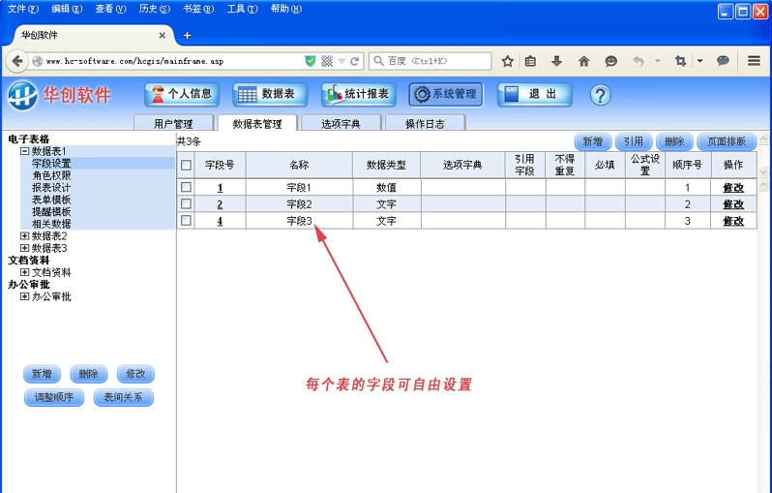772x493 pixels.
Task: Open the 工具 menu
Action: tap(242, 9)
